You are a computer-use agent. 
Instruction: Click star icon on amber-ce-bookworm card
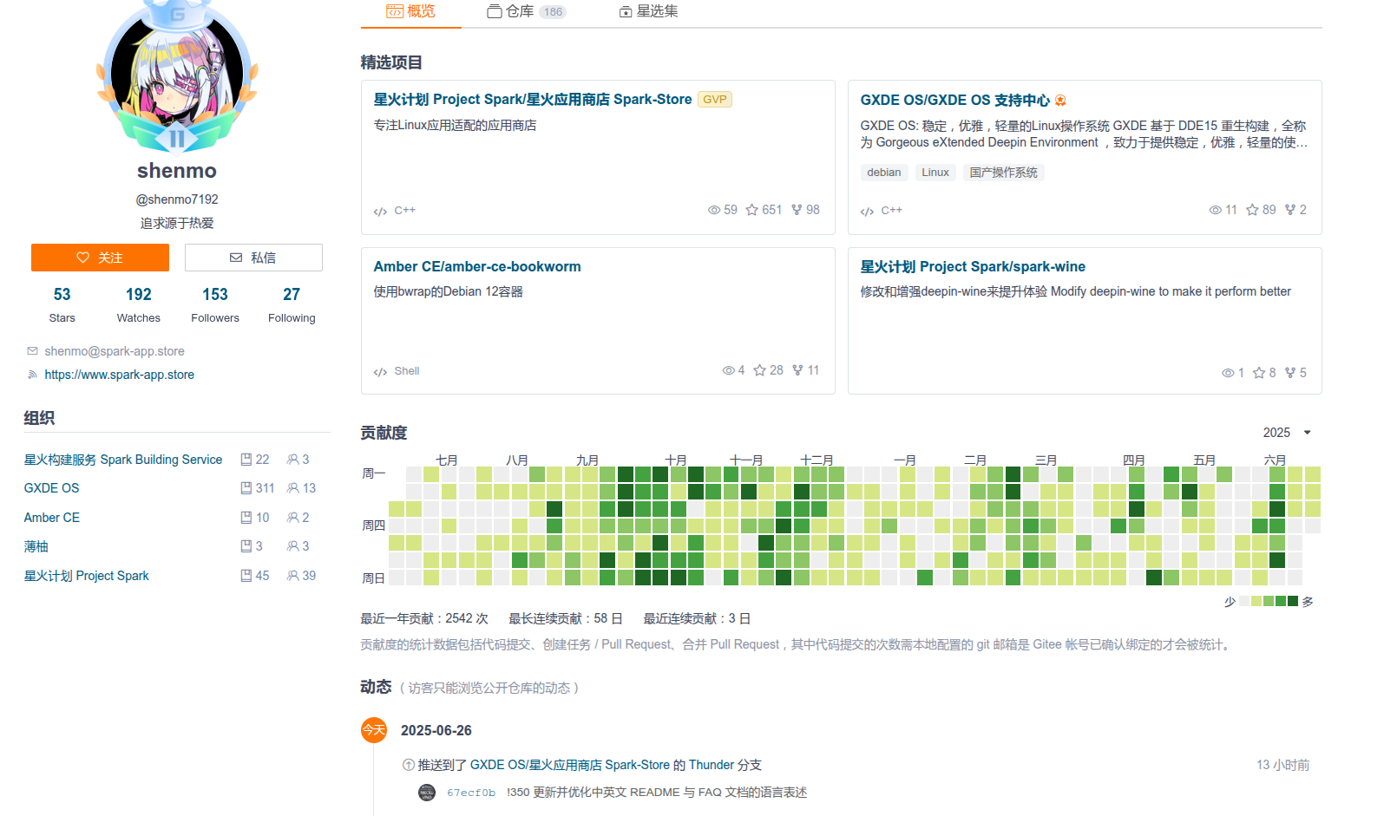tap(759, 370)
